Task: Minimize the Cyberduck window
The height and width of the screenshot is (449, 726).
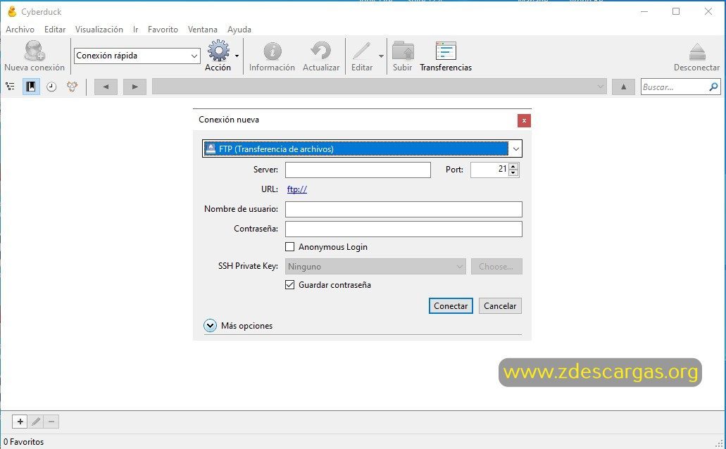Action: [x=644, y=11]
